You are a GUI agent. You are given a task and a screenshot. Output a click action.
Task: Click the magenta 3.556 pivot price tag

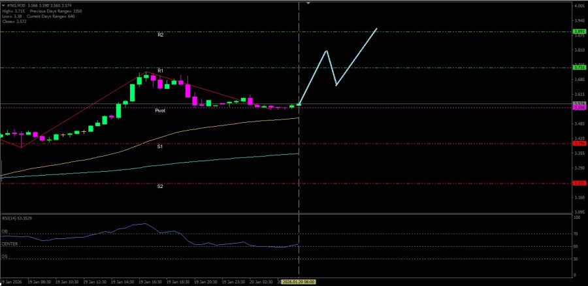pyautogui.click(x=580, y=108)
